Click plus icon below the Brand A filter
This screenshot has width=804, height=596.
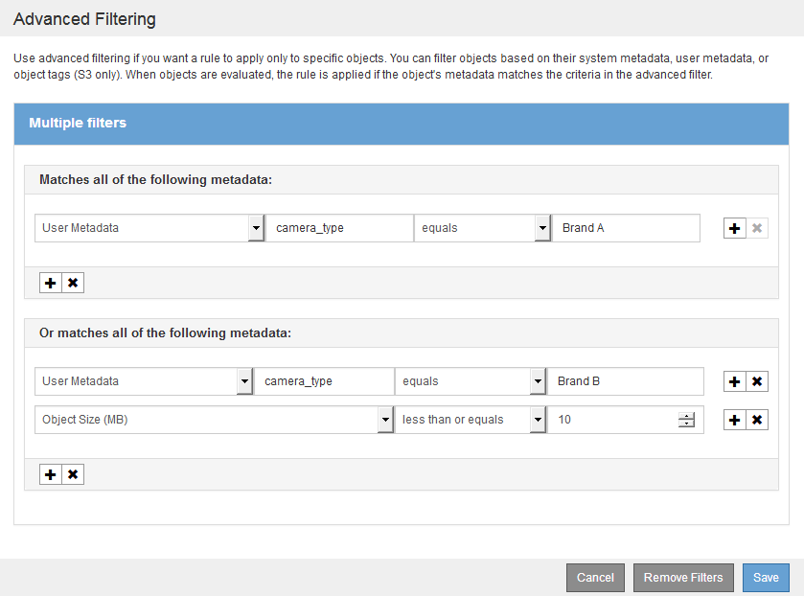[x=51, y=283]
